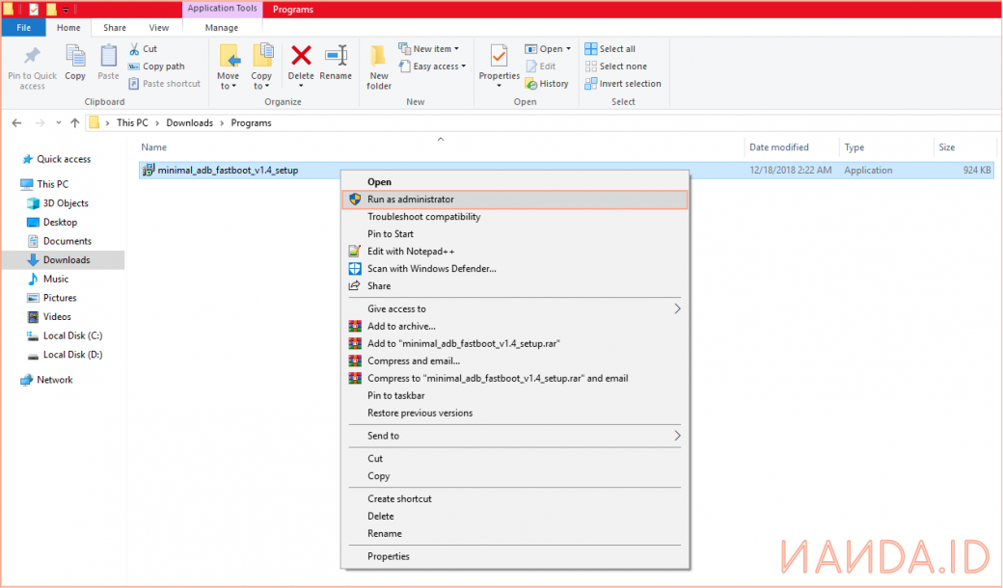Choose Select all in the ribbon

pyautogui.click(x=616, y=49)
